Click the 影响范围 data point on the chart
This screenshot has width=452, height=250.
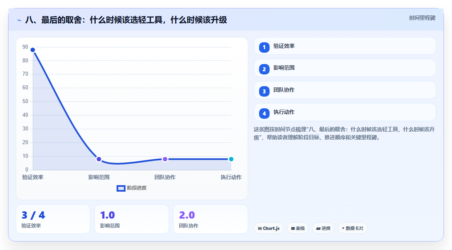click(99, 159)
